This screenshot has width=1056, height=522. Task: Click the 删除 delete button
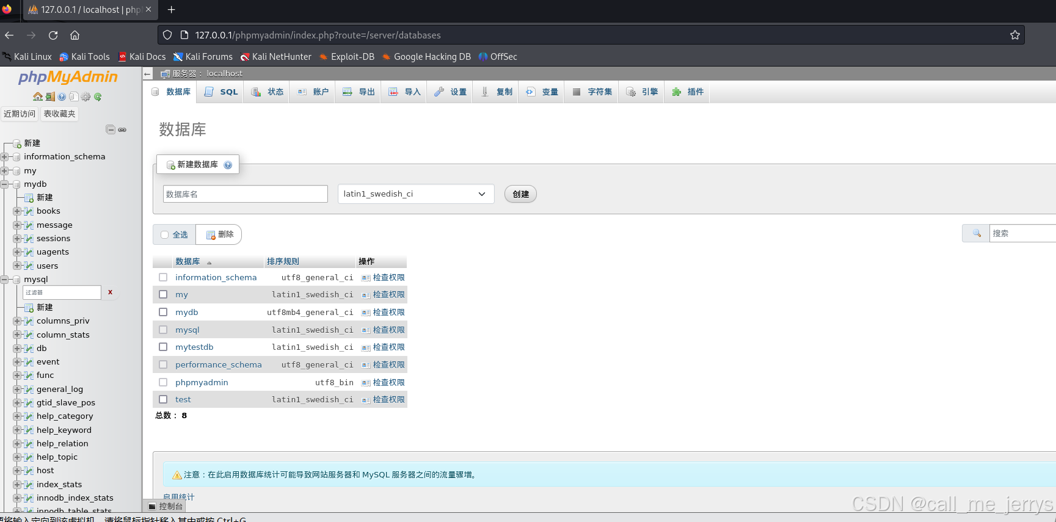click(x=219, y=234)
